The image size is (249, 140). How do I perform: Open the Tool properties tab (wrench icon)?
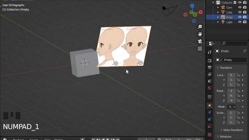(209, 52)
